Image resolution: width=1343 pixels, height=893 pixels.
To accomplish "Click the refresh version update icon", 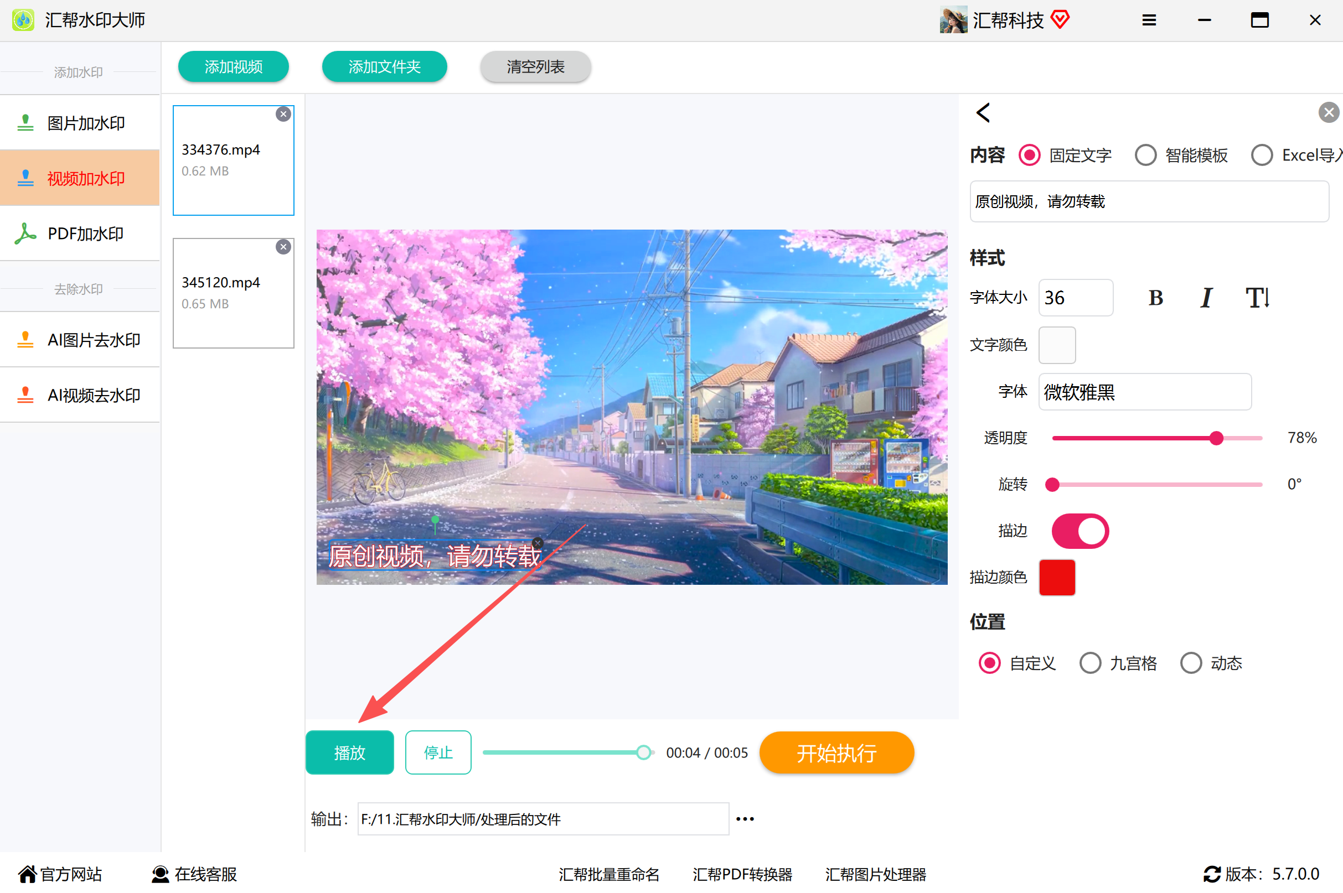I will click(x=1212, y=875).
